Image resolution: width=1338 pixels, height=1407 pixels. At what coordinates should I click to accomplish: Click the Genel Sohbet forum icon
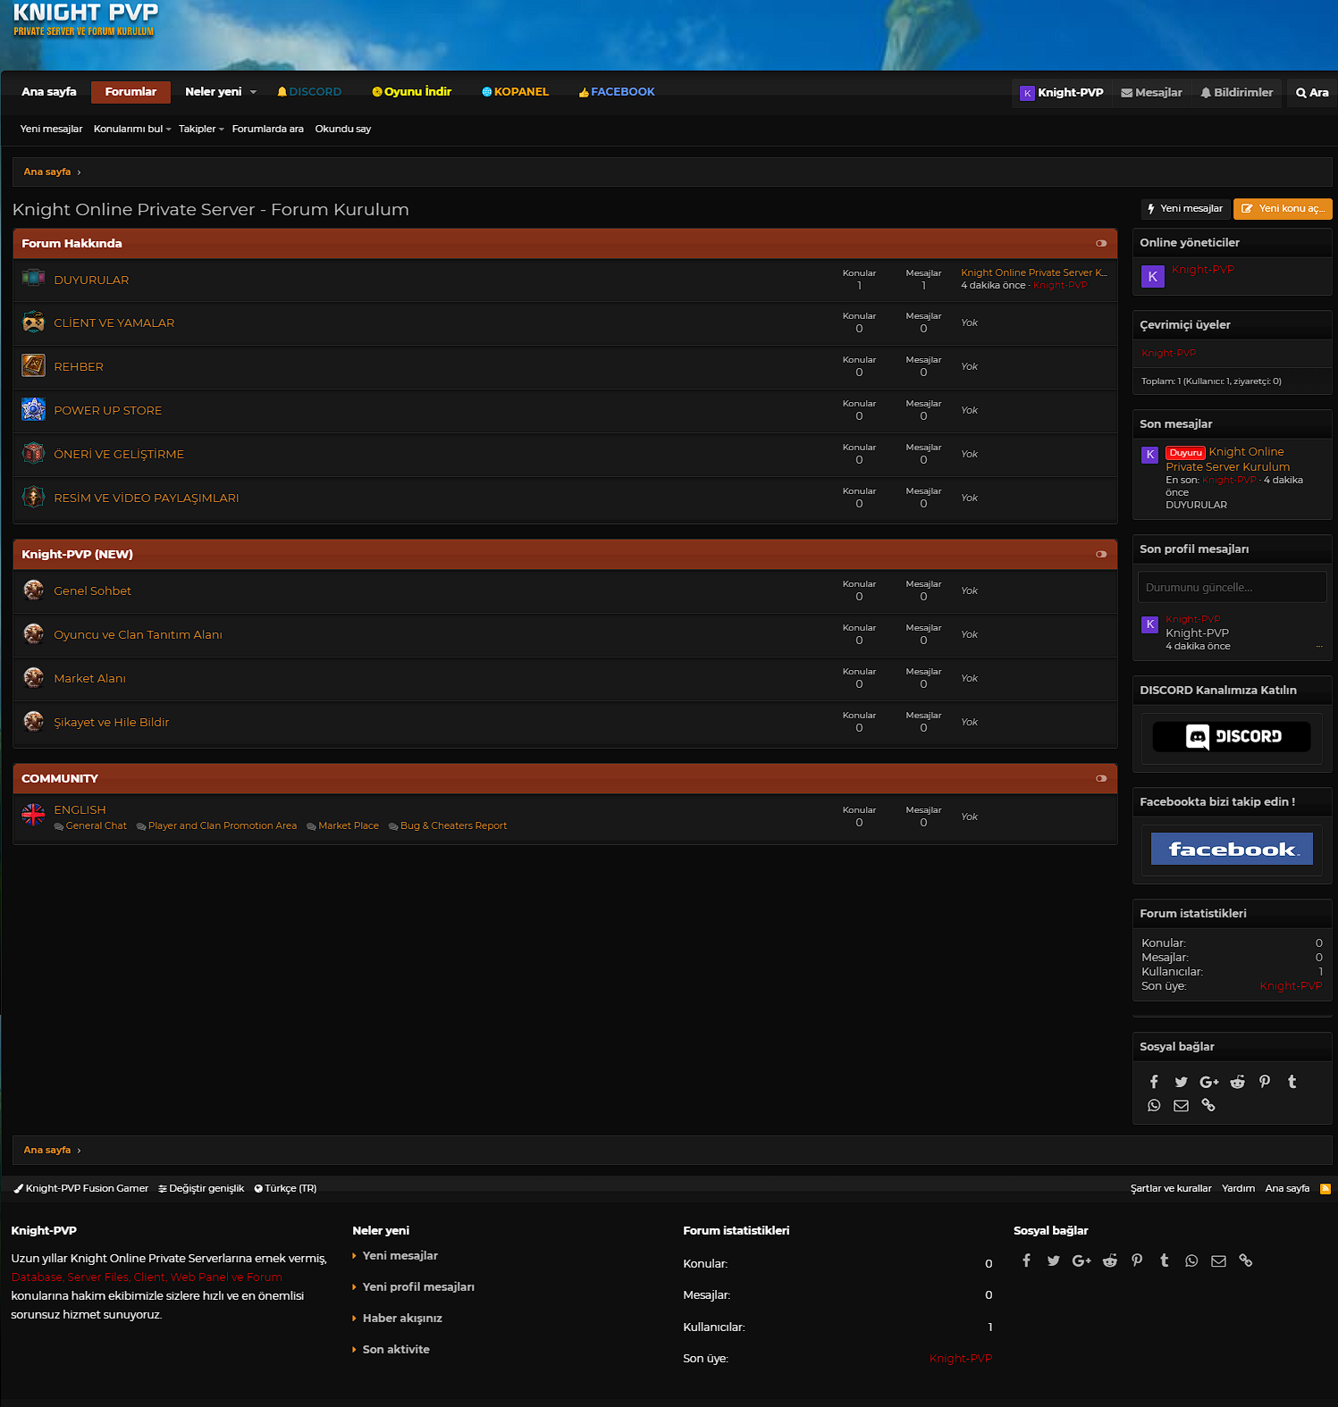[33, 590]
